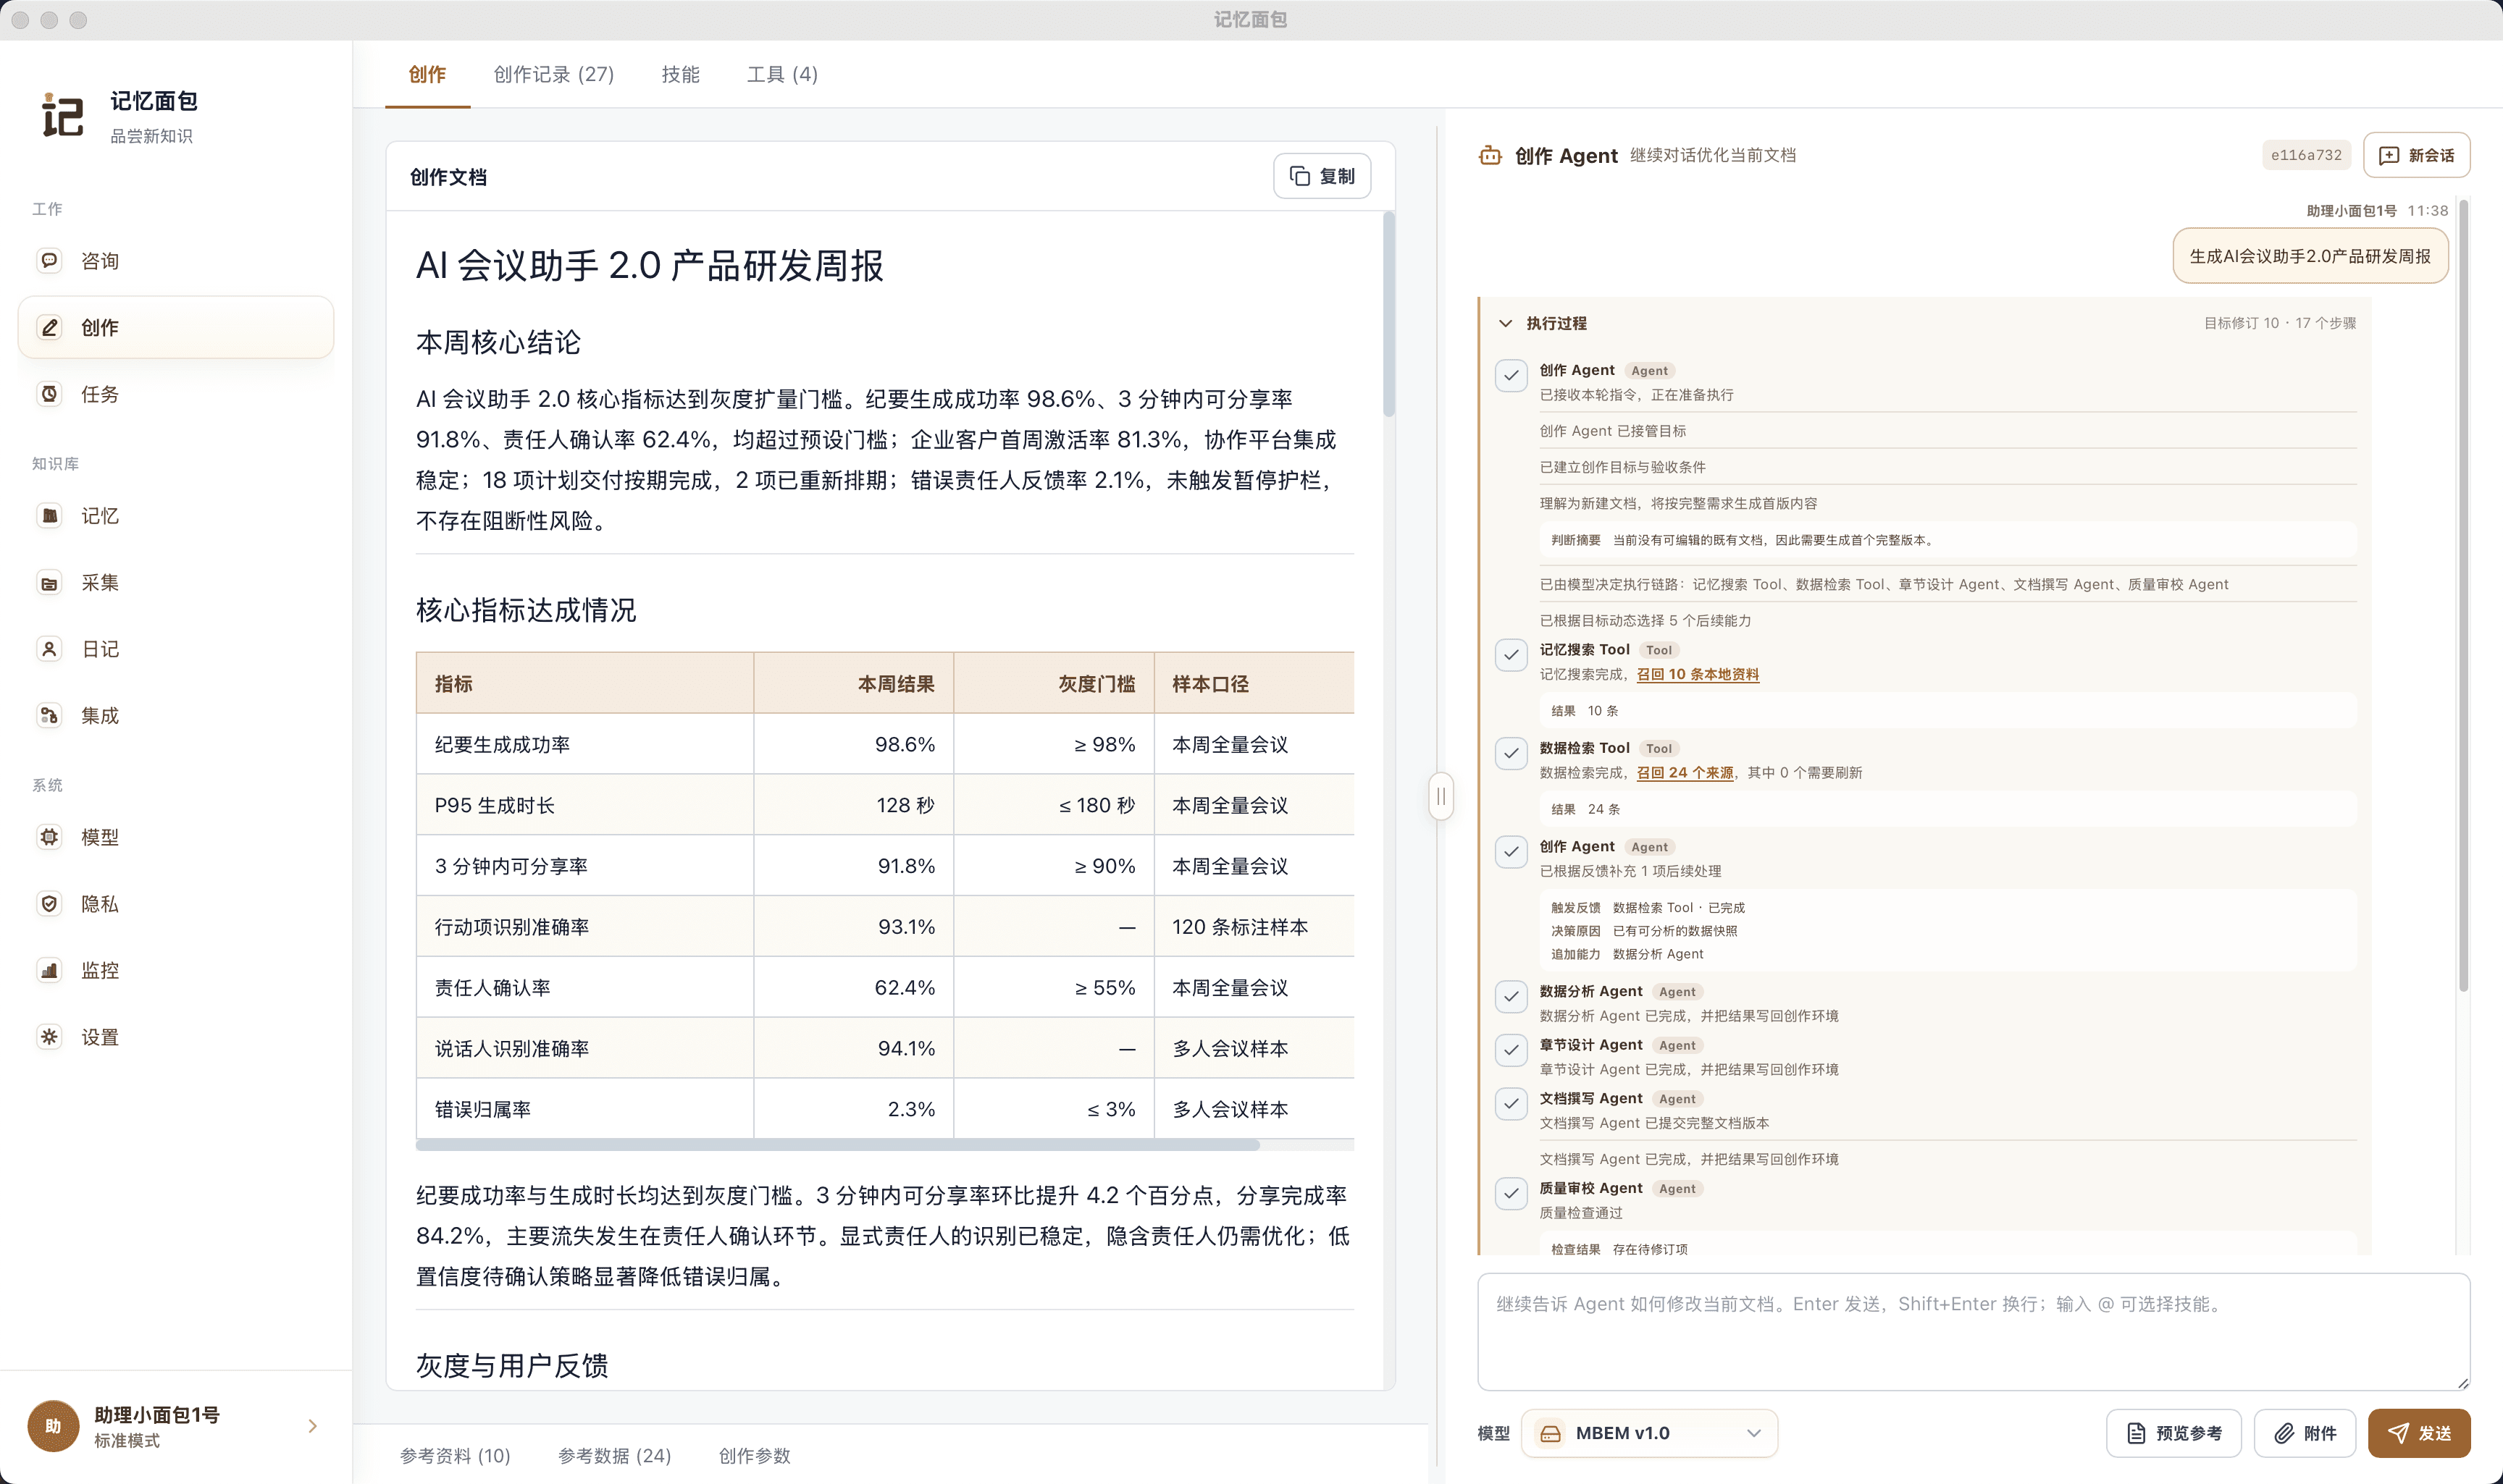The width and height of the screenshot is (2503, 1484).
Task: Open the 采集 folder icon
Action: tap(49, 583)
